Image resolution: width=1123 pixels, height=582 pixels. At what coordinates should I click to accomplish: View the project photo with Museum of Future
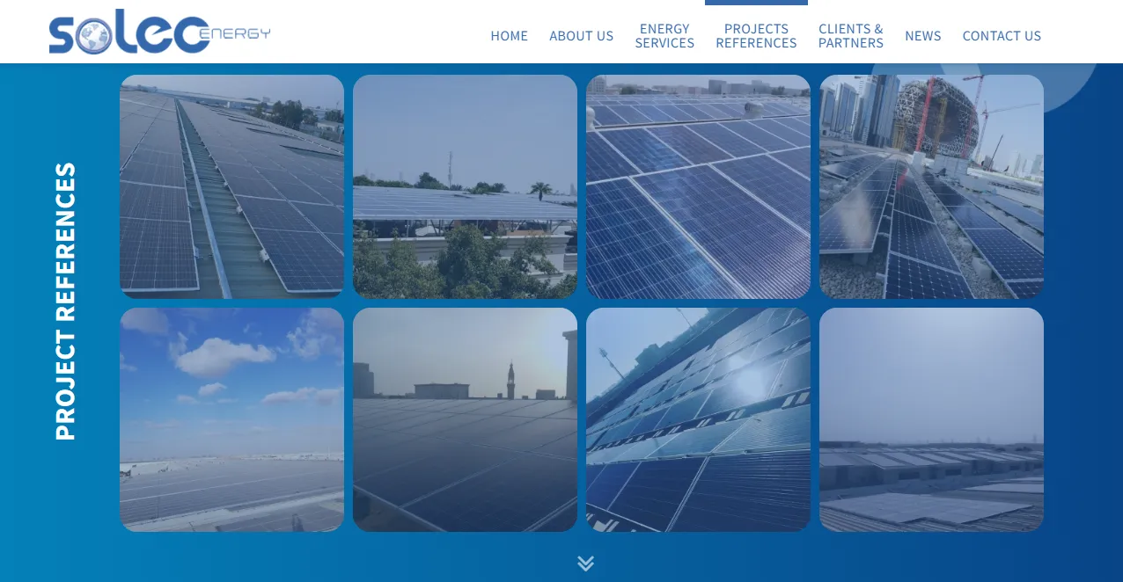click(931, 186)
